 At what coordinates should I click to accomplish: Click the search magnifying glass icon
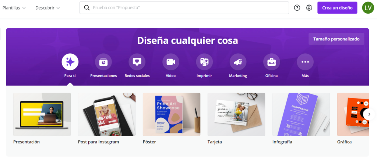click(87, 8)
